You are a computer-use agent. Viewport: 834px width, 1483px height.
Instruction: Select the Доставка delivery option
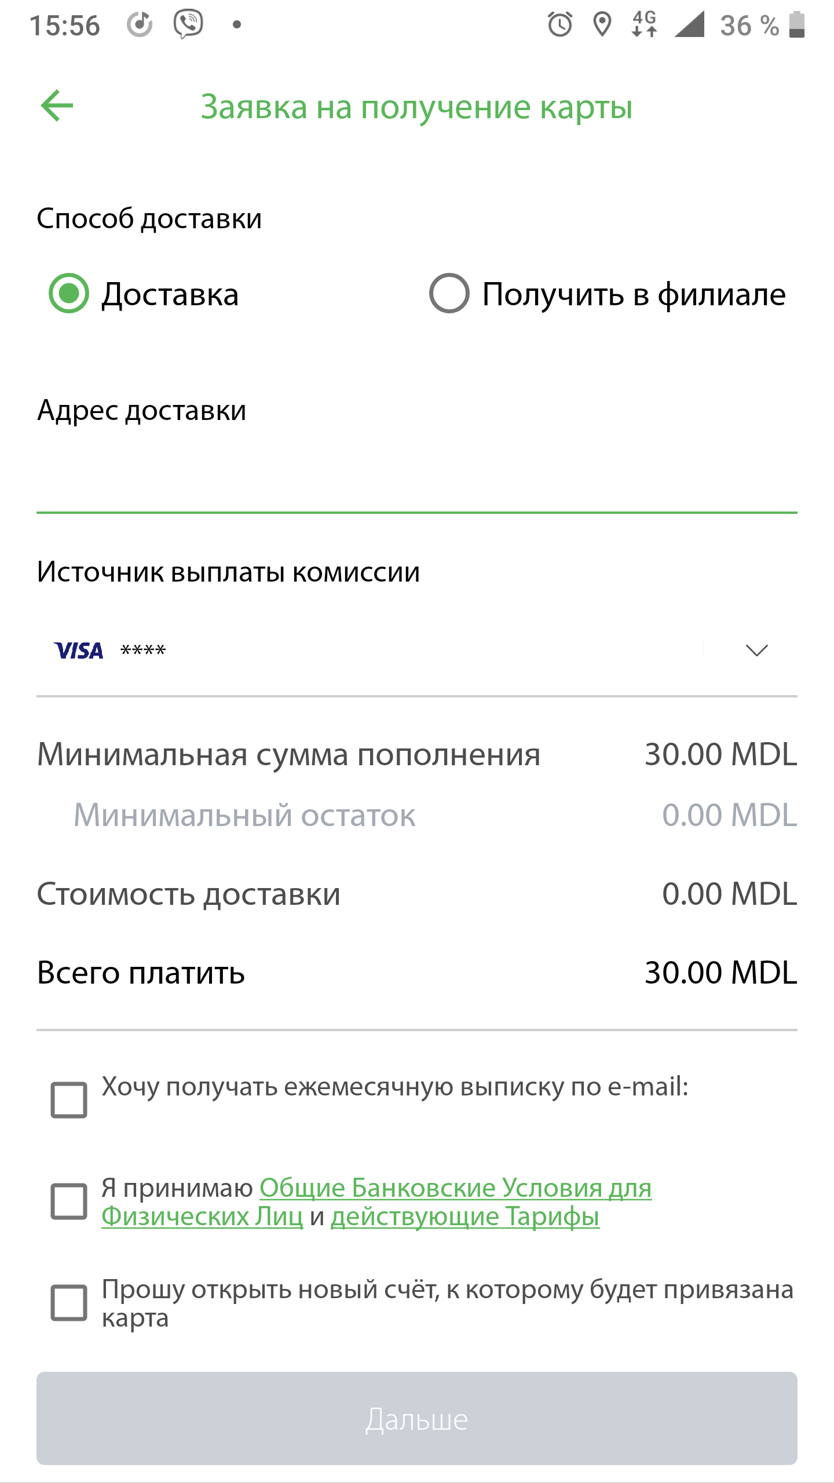(x=69, y=293)
